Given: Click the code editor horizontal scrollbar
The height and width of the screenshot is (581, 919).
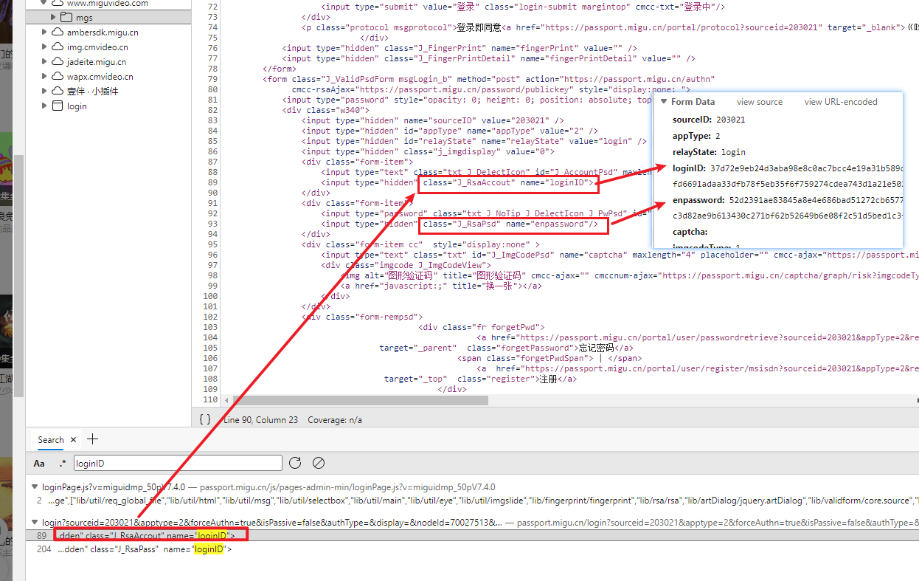Looking at the screenshot, I should coord(361,400).
